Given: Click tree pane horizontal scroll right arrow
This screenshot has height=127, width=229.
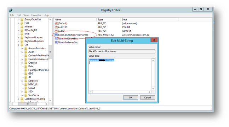Looking at the screenshot, I should click(x=47, y=104).
